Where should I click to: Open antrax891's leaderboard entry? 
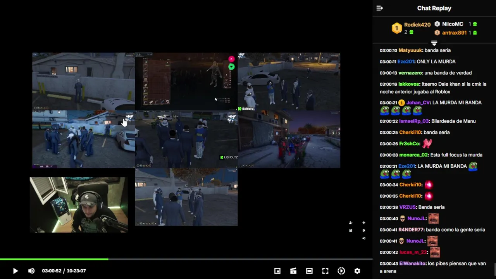coord(454,33)
